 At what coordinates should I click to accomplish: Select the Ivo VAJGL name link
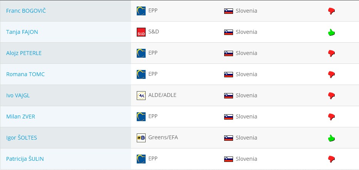pos(18,95)
